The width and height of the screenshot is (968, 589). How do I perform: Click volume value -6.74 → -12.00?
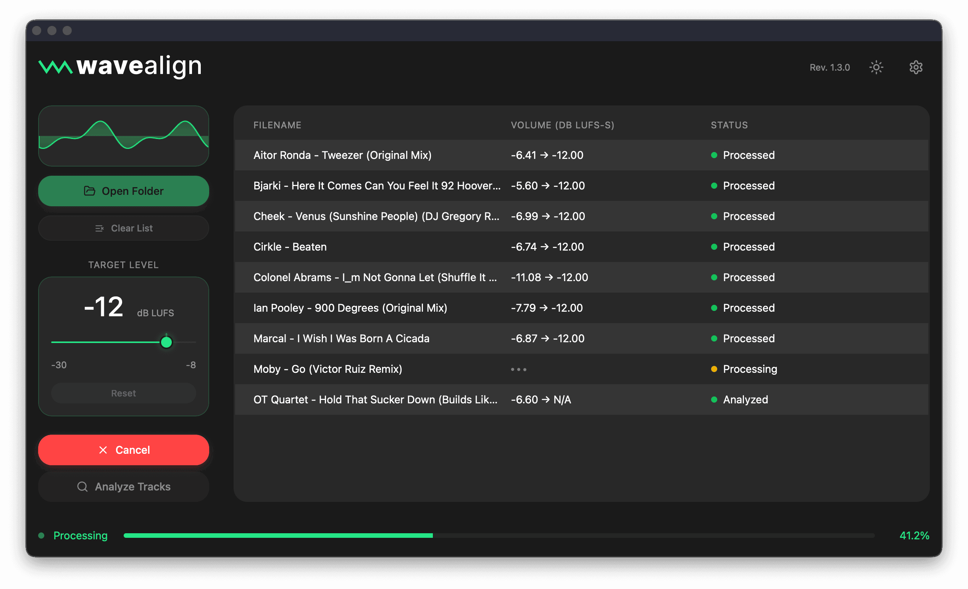[x=547, y=247]
